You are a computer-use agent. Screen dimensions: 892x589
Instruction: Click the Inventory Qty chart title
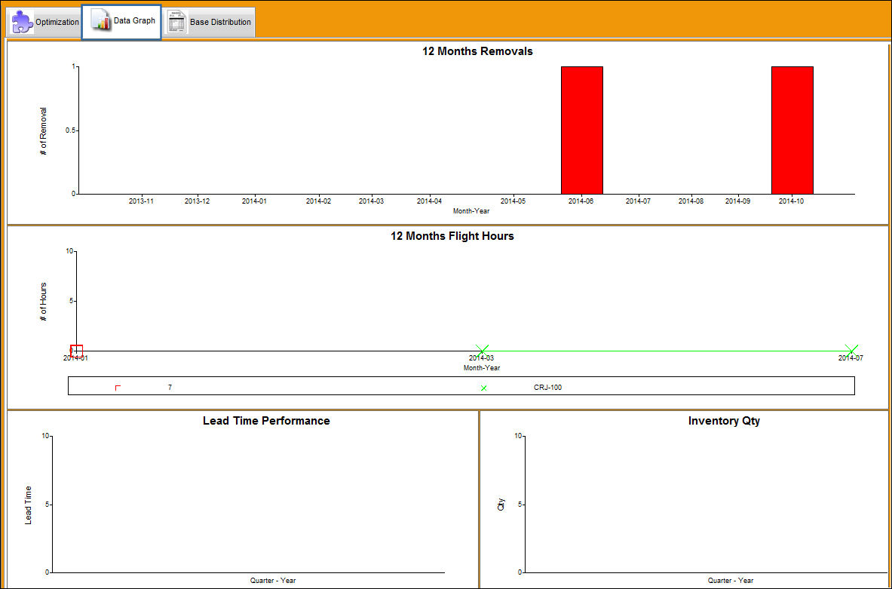pyautogui.click(x=724, y=421)
